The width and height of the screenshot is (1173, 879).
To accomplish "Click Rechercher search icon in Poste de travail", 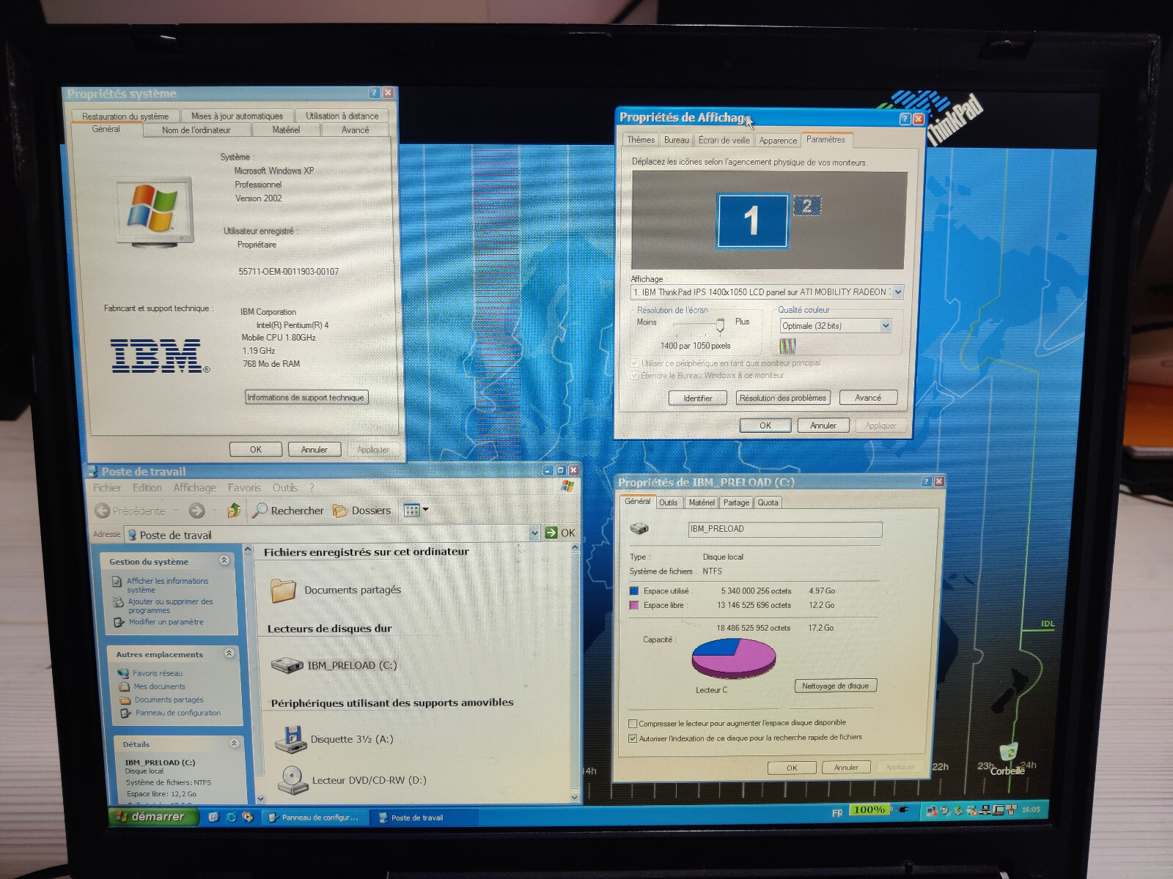I will pos(260,511).
